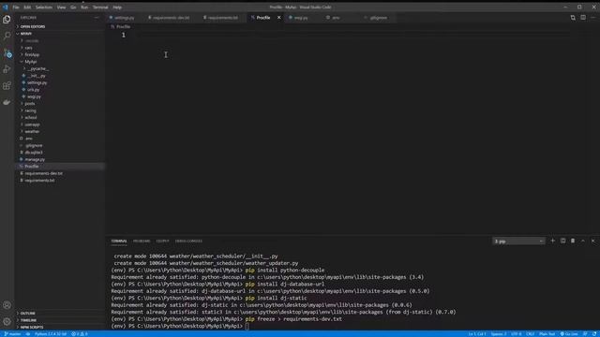Maximize the terminal panel with up chevron
The height and width of the screenshot is (337, 600).
pyautogui.click(x=583, y=241)
